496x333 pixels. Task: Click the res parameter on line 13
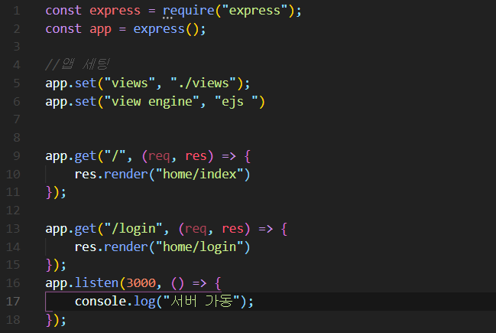232,229
